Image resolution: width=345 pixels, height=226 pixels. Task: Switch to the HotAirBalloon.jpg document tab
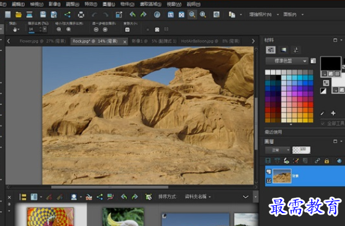[210, 41]
